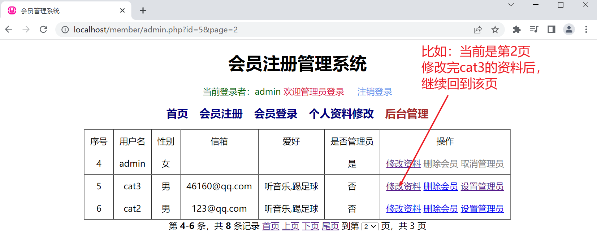Open the Chrome three-dot menu
Image resolution: width=597 pixels, height=239 pixels.
[586, 30]
